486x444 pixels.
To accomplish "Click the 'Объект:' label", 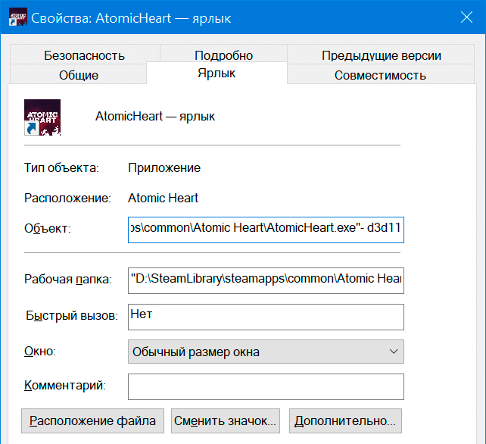I will (48, 228).
